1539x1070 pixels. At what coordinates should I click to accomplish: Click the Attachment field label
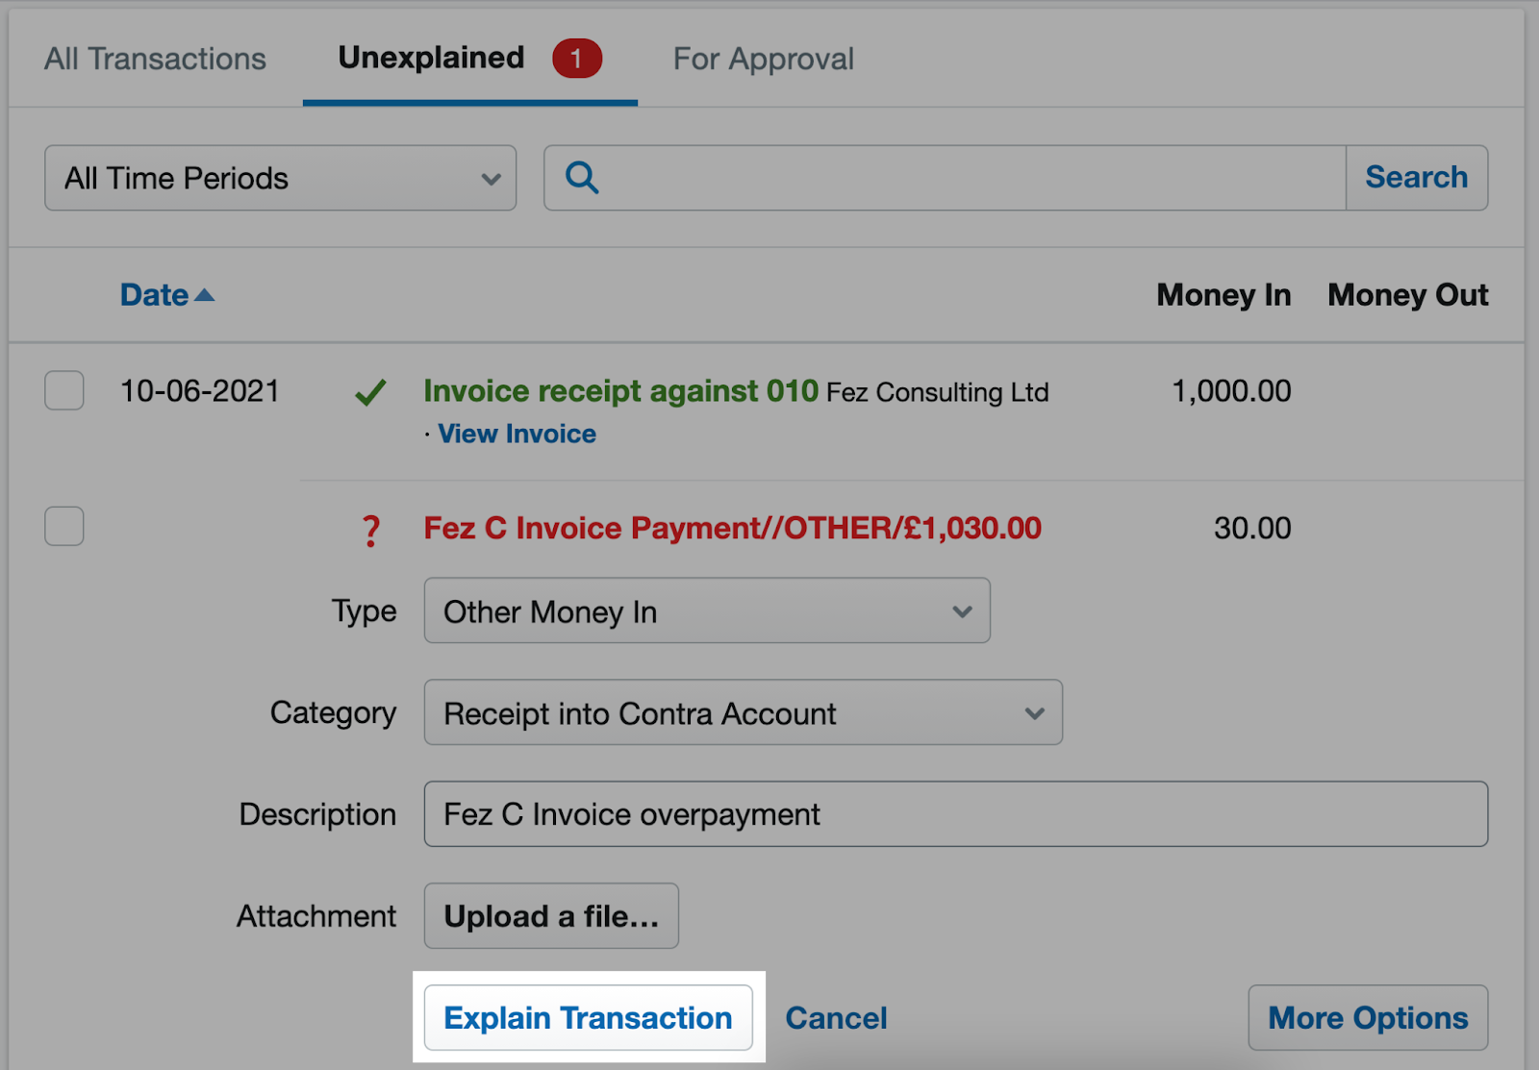click(x=316, y=916)
